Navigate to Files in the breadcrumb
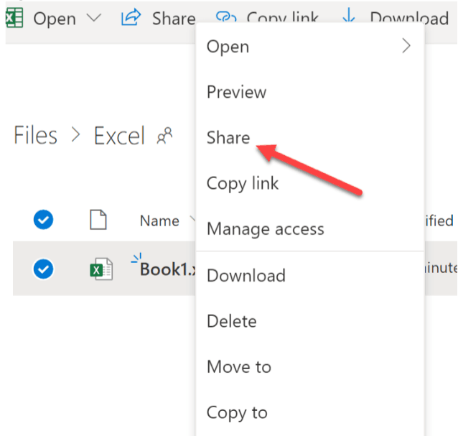This screenshot has height=436, width=458. pos(35,136)
